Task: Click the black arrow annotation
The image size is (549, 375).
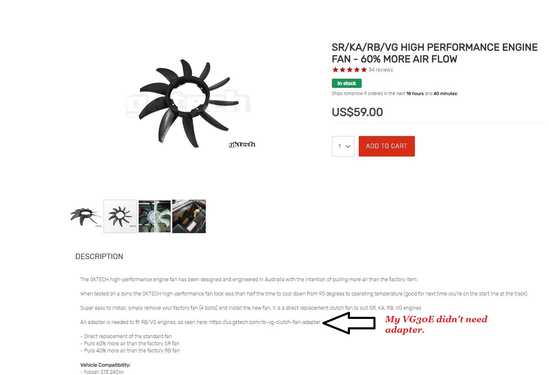Action: [350, 323]
